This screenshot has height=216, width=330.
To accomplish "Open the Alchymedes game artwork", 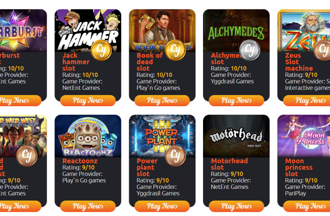I will click(x=236, y=31).
